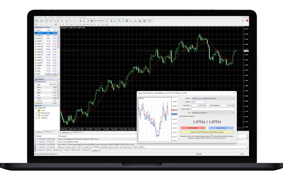Click the Zoom In magnifier icon
This screenshot has width=283, height=180.
(x=119, y=21)
